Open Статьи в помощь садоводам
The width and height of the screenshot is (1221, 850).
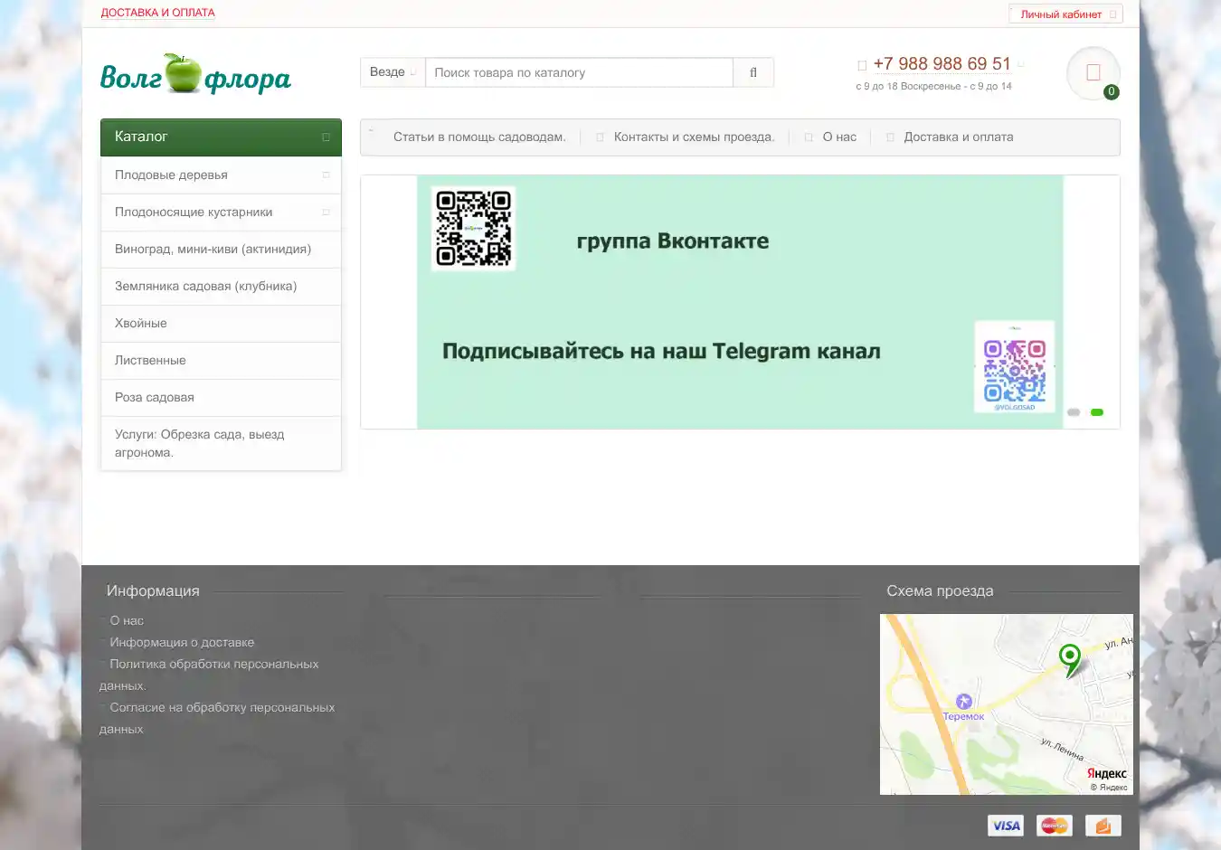pos(478,137)
